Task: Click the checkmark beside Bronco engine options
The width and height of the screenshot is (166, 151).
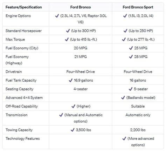Action: (57, 16)
